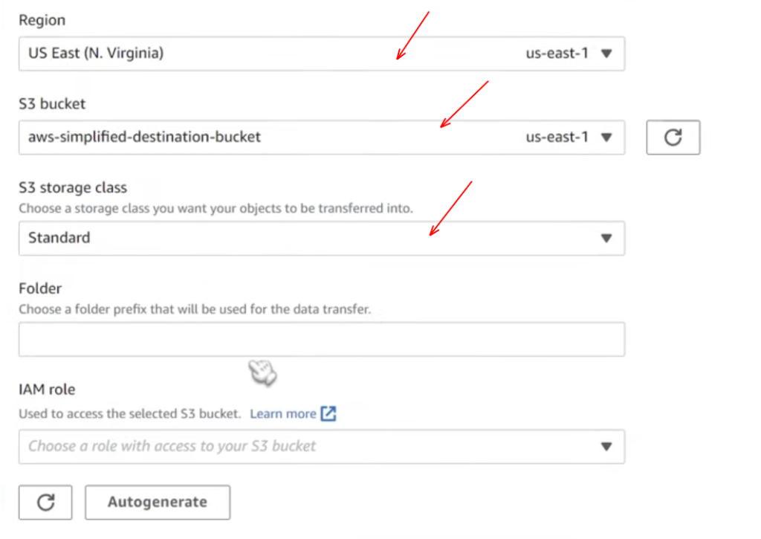The image size is (761, 539).
Task: Click the S3 bucket dropdown arrow
Action: (606, 138)
